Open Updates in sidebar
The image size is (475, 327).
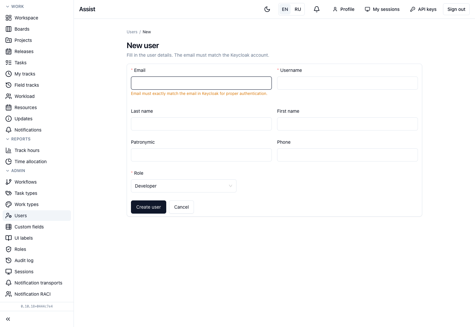coord(37,119)
